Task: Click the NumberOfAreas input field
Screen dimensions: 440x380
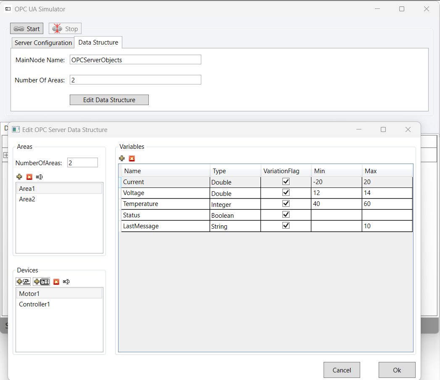Action: (x=82, y=163)
